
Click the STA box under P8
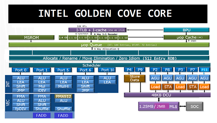pyautogui.click(x=168, y=87)
